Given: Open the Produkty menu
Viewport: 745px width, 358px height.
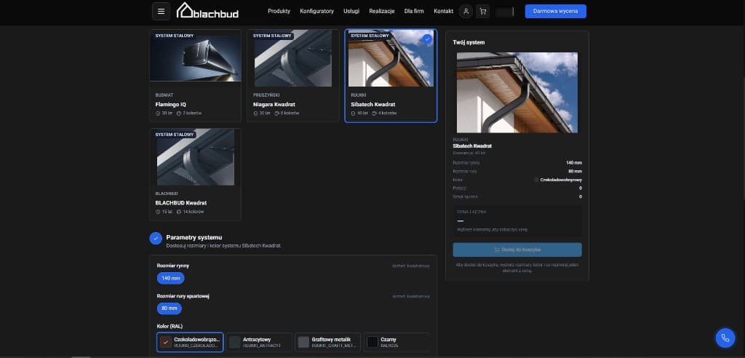Looking at the screenshot, I should pos(279,12).
